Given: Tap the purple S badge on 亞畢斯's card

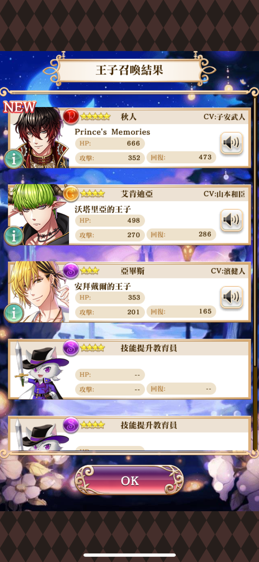Looking at the screenshot, I should [71, 271].
